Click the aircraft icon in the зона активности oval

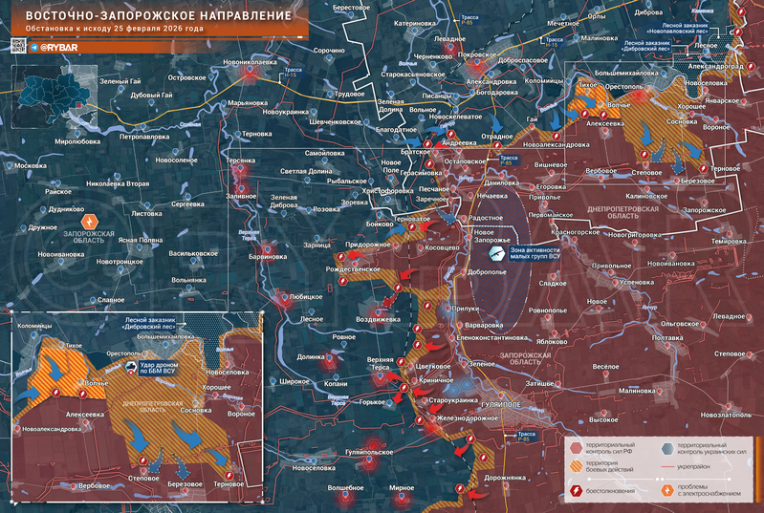tap(497, 253)
